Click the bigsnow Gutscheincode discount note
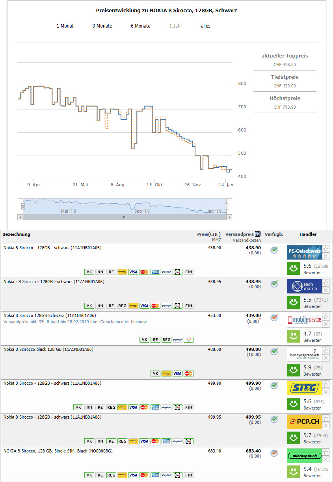The height and width of the screenshot is (482, 333). tap(75, 322)
